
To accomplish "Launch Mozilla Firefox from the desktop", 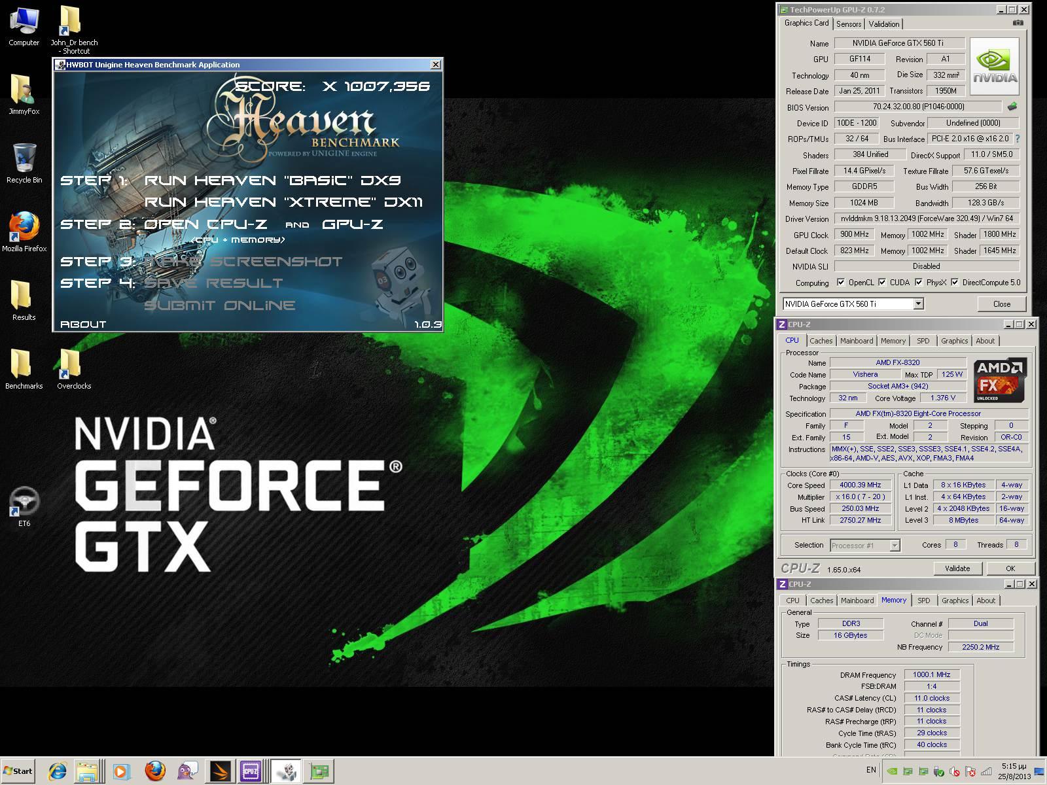I will [x=24, y=232].
